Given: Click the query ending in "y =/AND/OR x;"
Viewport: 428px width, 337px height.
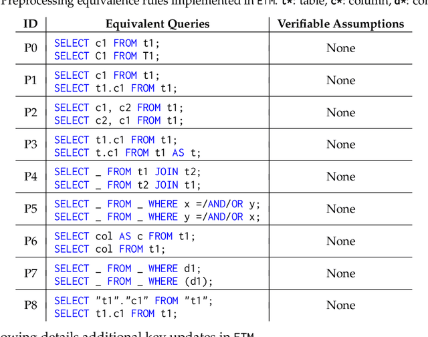Looking at the screenshot, I should [157, 217].
